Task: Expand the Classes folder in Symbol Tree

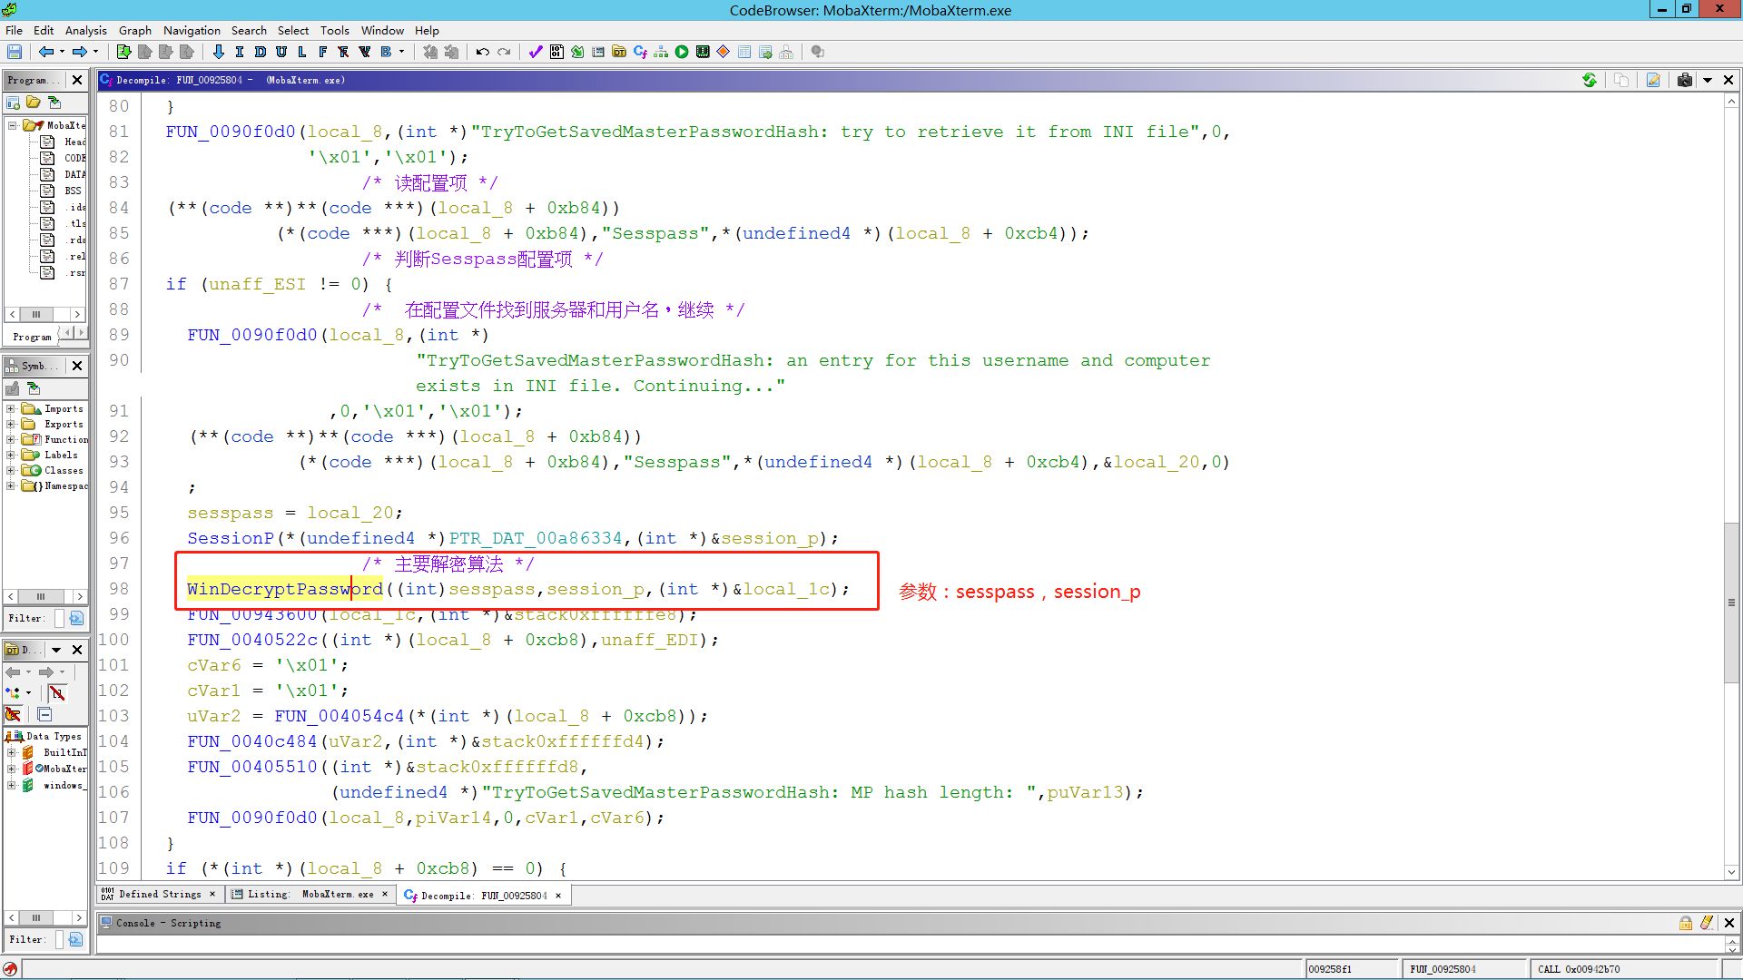Action: click(x=11, y=471)
